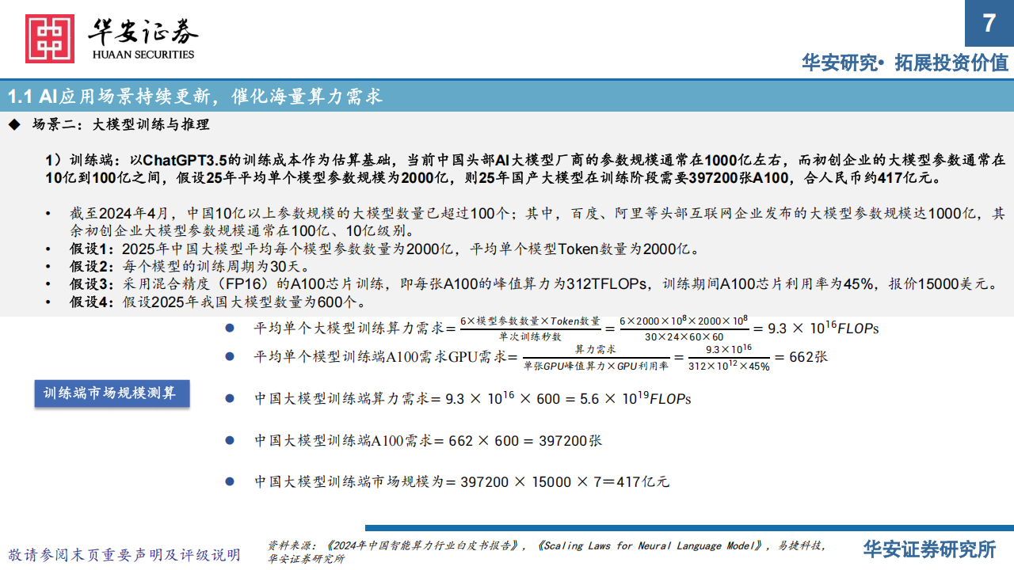Click the 假设3 A100 chip assumption line
The height and width of the screenshot is (570, 1014).
(x=533, y=284)
